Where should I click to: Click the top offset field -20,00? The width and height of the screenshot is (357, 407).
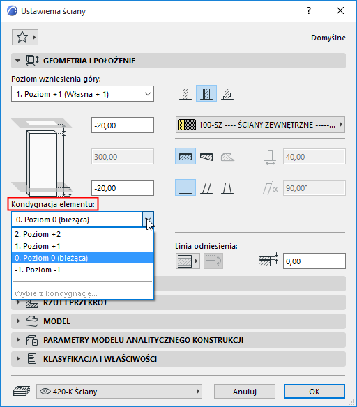click(x=123, y=125)
